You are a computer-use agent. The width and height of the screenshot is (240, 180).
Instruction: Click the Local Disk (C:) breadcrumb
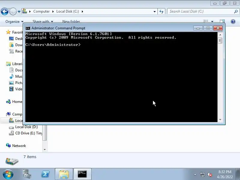click(67, 11)
